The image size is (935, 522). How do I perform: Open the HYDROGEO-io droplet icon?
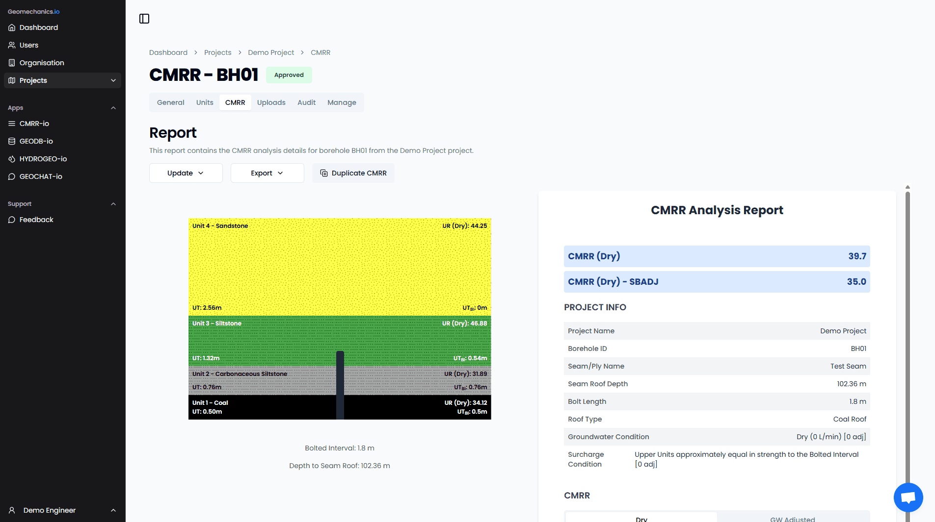12,159
